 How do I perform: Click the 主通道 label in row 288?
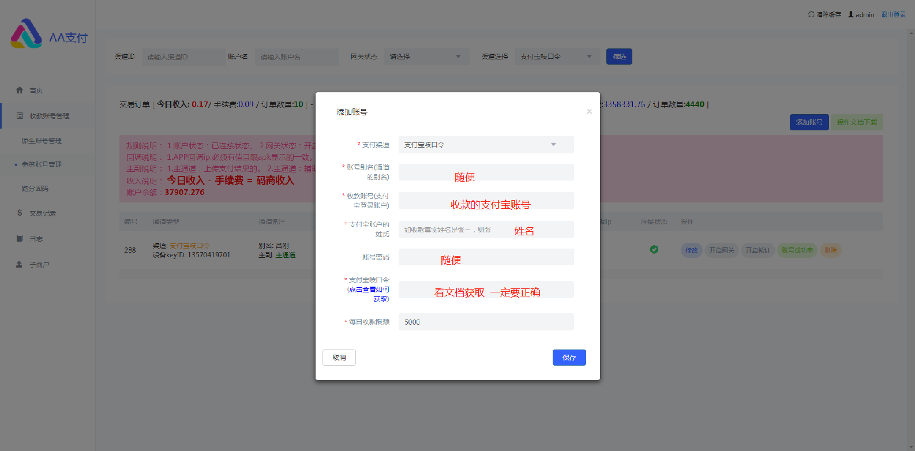[x=286, y=255]
